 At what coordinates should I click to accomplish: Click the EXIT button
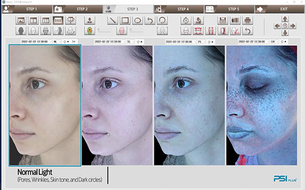279,9
